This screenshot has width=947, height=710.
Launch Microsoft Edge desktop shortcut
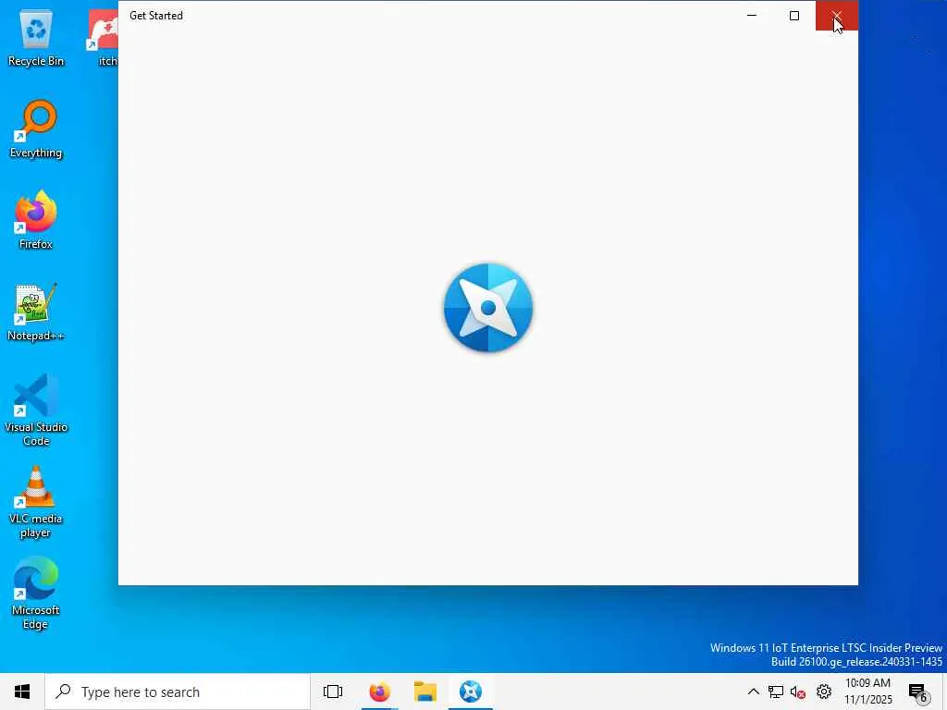[36, 594]
